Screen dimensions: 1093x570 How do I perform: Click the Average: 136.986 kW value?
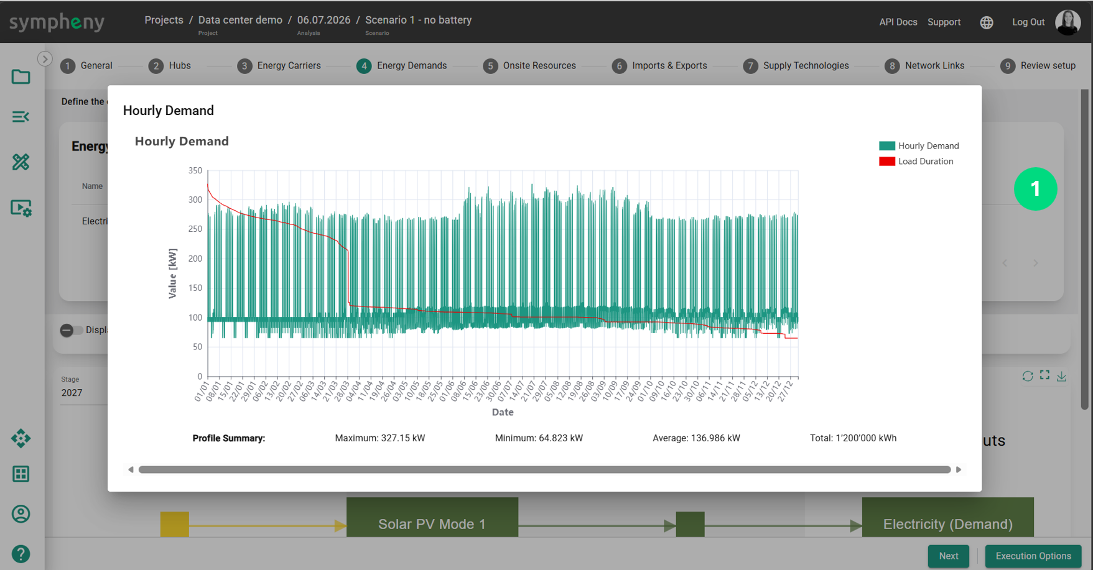coord(696,438)
